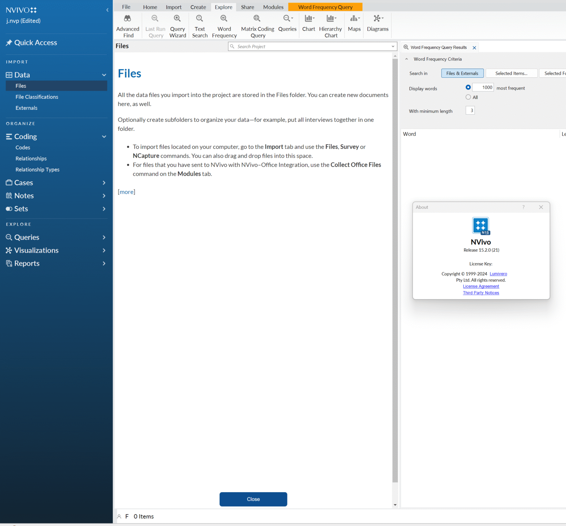This screenshot has height=526, width=566.
Task: Click the NVivo N15 logo in About
Action: click(481, 226)
